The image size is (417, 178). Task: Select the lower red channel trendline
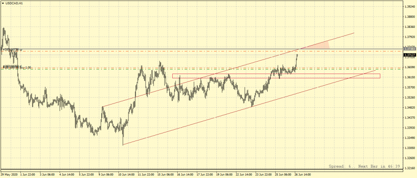point(249,107)
